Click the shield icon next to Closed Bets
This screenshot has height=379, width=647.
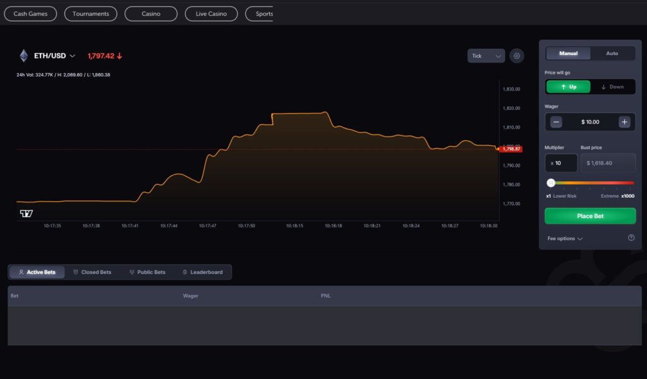tap(75, 272)
